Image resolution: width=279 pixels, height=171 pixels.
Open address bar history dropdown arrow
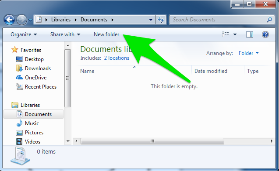pyautogui.click(x=151, y=20)
